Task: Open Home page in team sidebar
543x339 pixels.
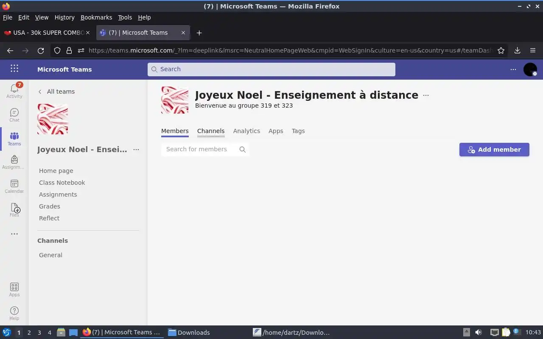Action: [56, 171]
